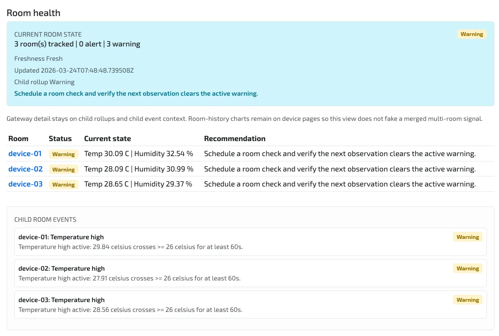Click the Updated timestamp in the banner
The image size is (499, 336).
tap(74, 70)
